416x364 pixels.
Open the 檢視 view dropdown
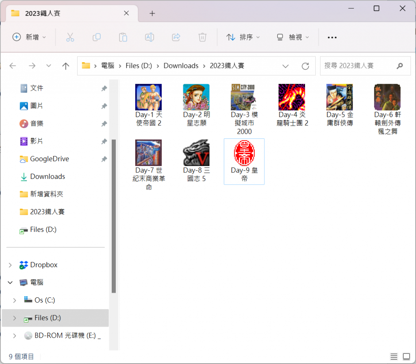(293, 37)
